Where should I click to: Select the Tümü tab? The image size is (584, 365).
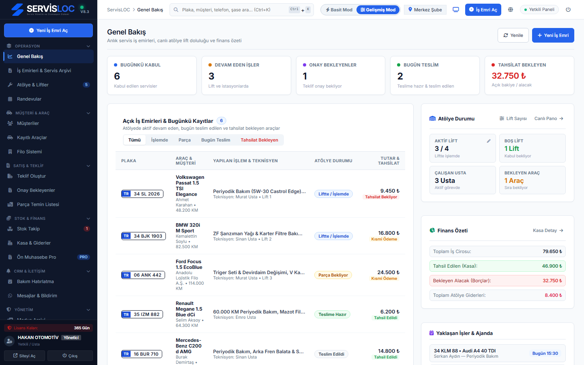[x=135, y=140]
